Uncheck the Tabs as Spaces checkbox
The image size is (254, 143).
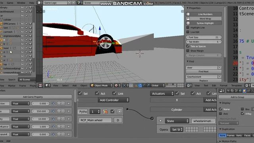click(188, 46)
